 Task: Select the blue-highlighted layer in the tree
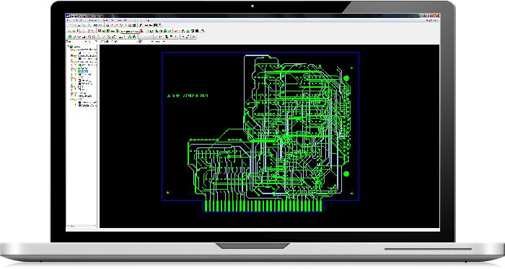pyautogui.click(x=84, y=71)
